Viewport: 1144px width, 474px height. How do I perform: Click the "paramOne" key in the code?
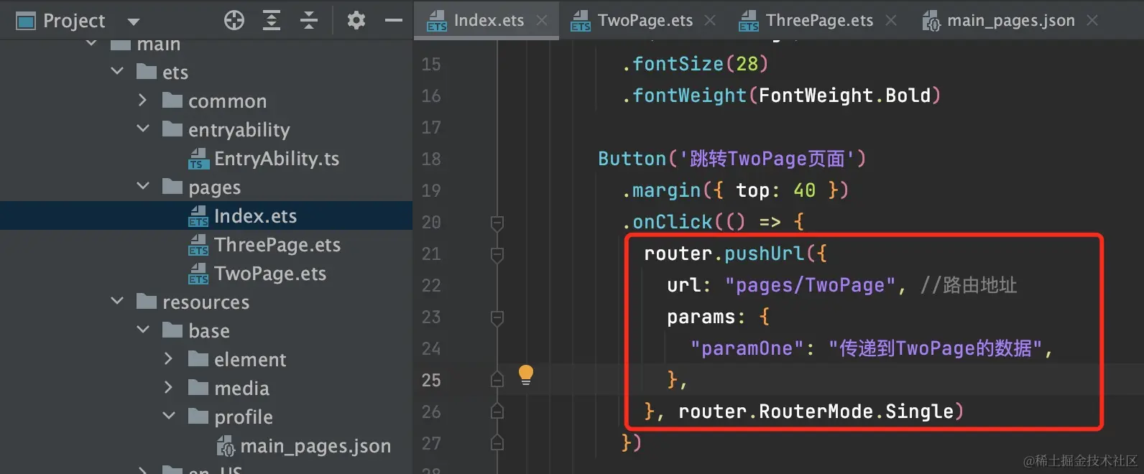pos(747,349)
